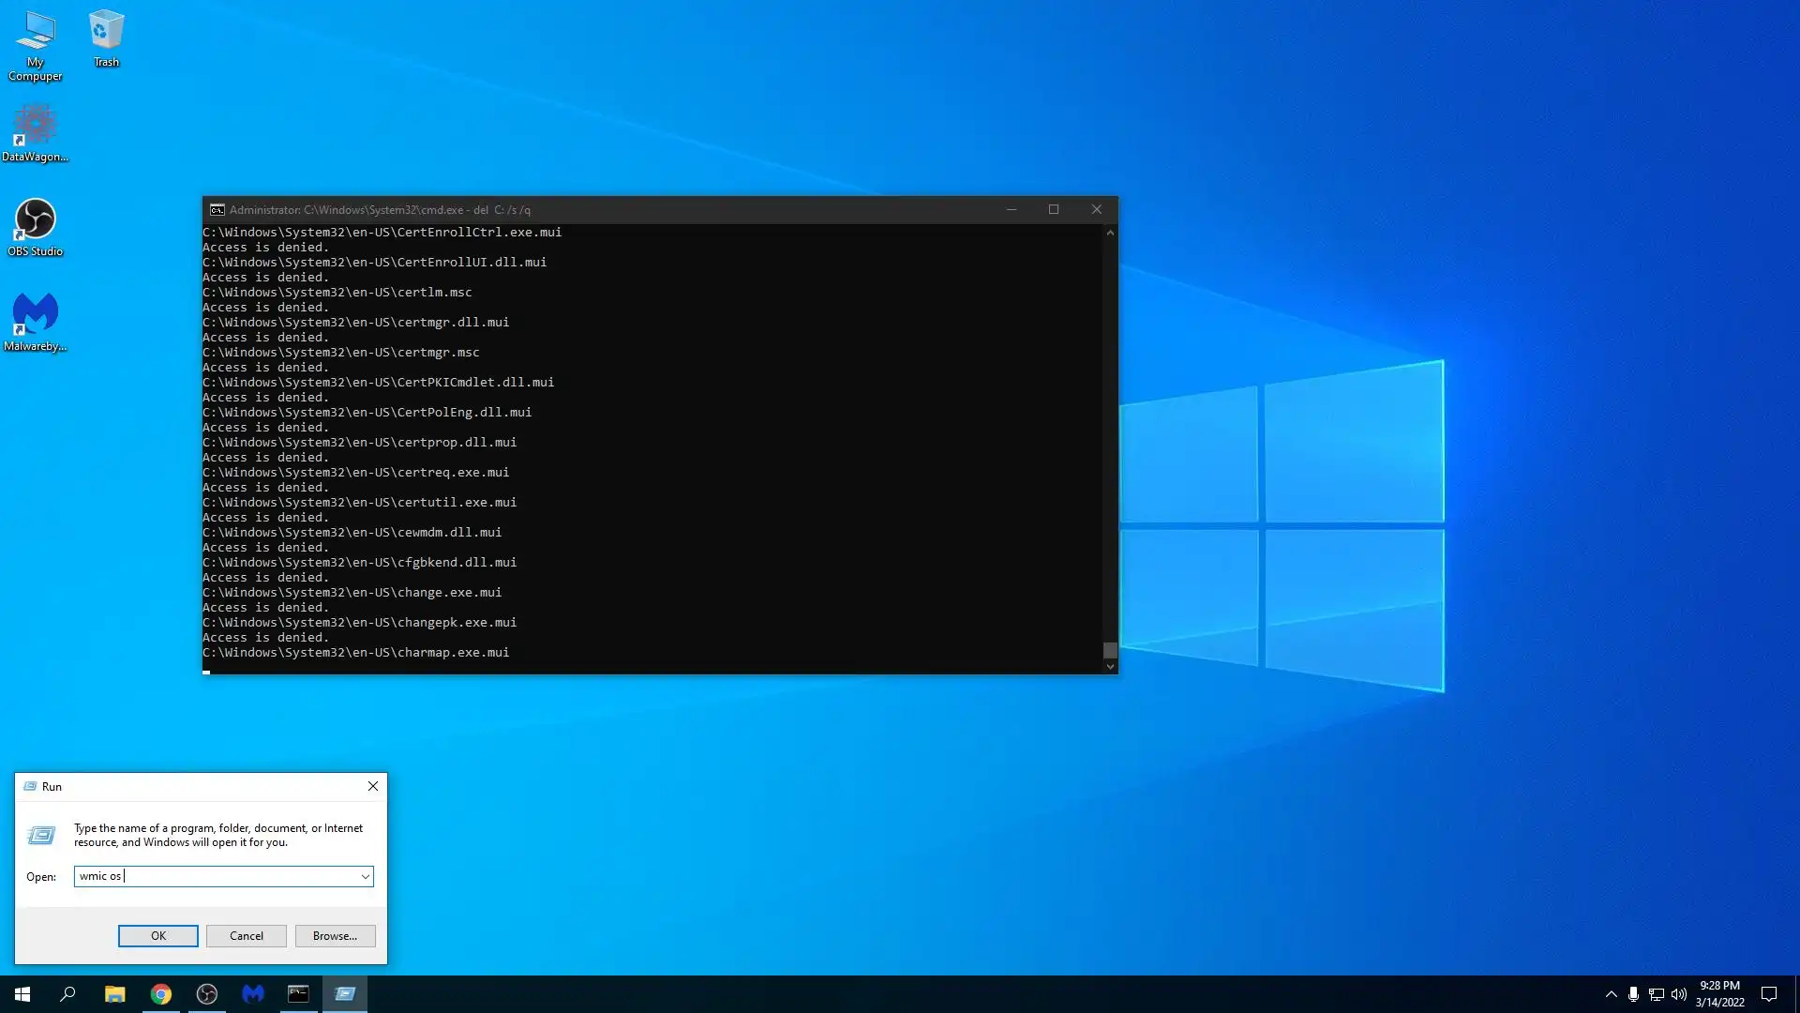Open the Action Center notifications panel

tap(1769, 994)
